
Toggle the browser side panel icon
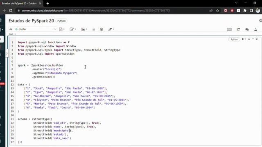tap(251, 11)
